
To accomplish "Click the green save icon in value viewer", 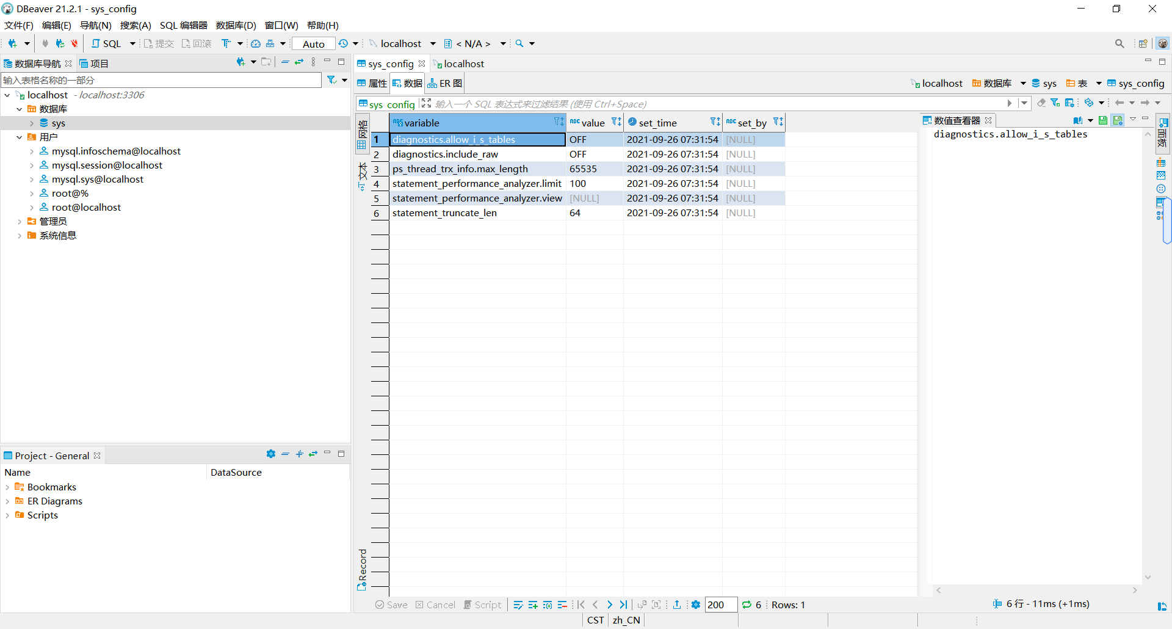I will pyautogui.click(x=1103, y=120).
